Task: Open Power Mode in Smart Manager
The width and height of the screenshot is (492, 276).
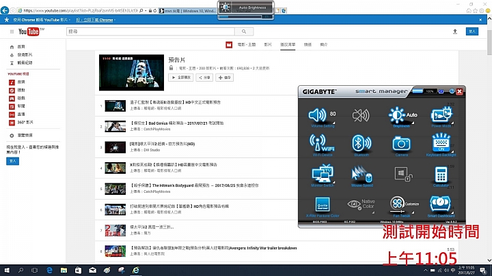Action: pyautogui.click(x=441, y=117)
